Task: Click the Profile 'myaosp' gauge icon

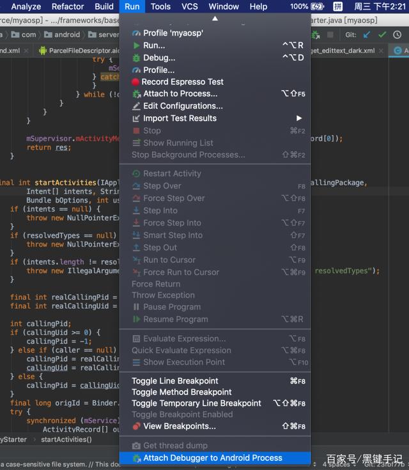Action: 136,33
